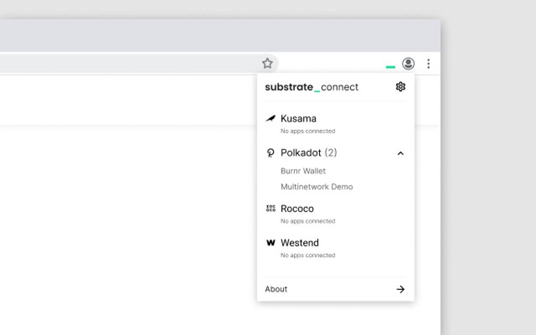Open the About section
536x335 pixels.
276,289
